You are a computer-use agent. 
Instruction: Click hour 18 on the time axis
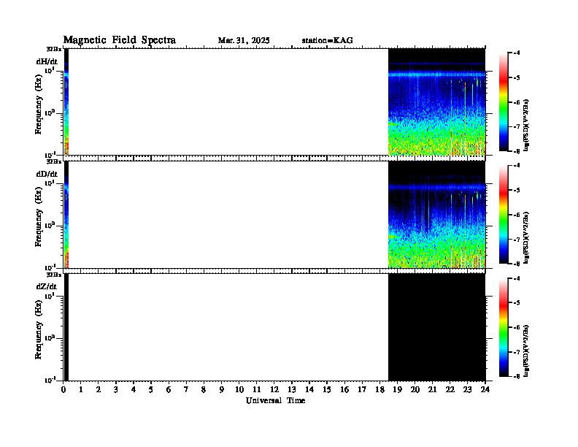379,390
